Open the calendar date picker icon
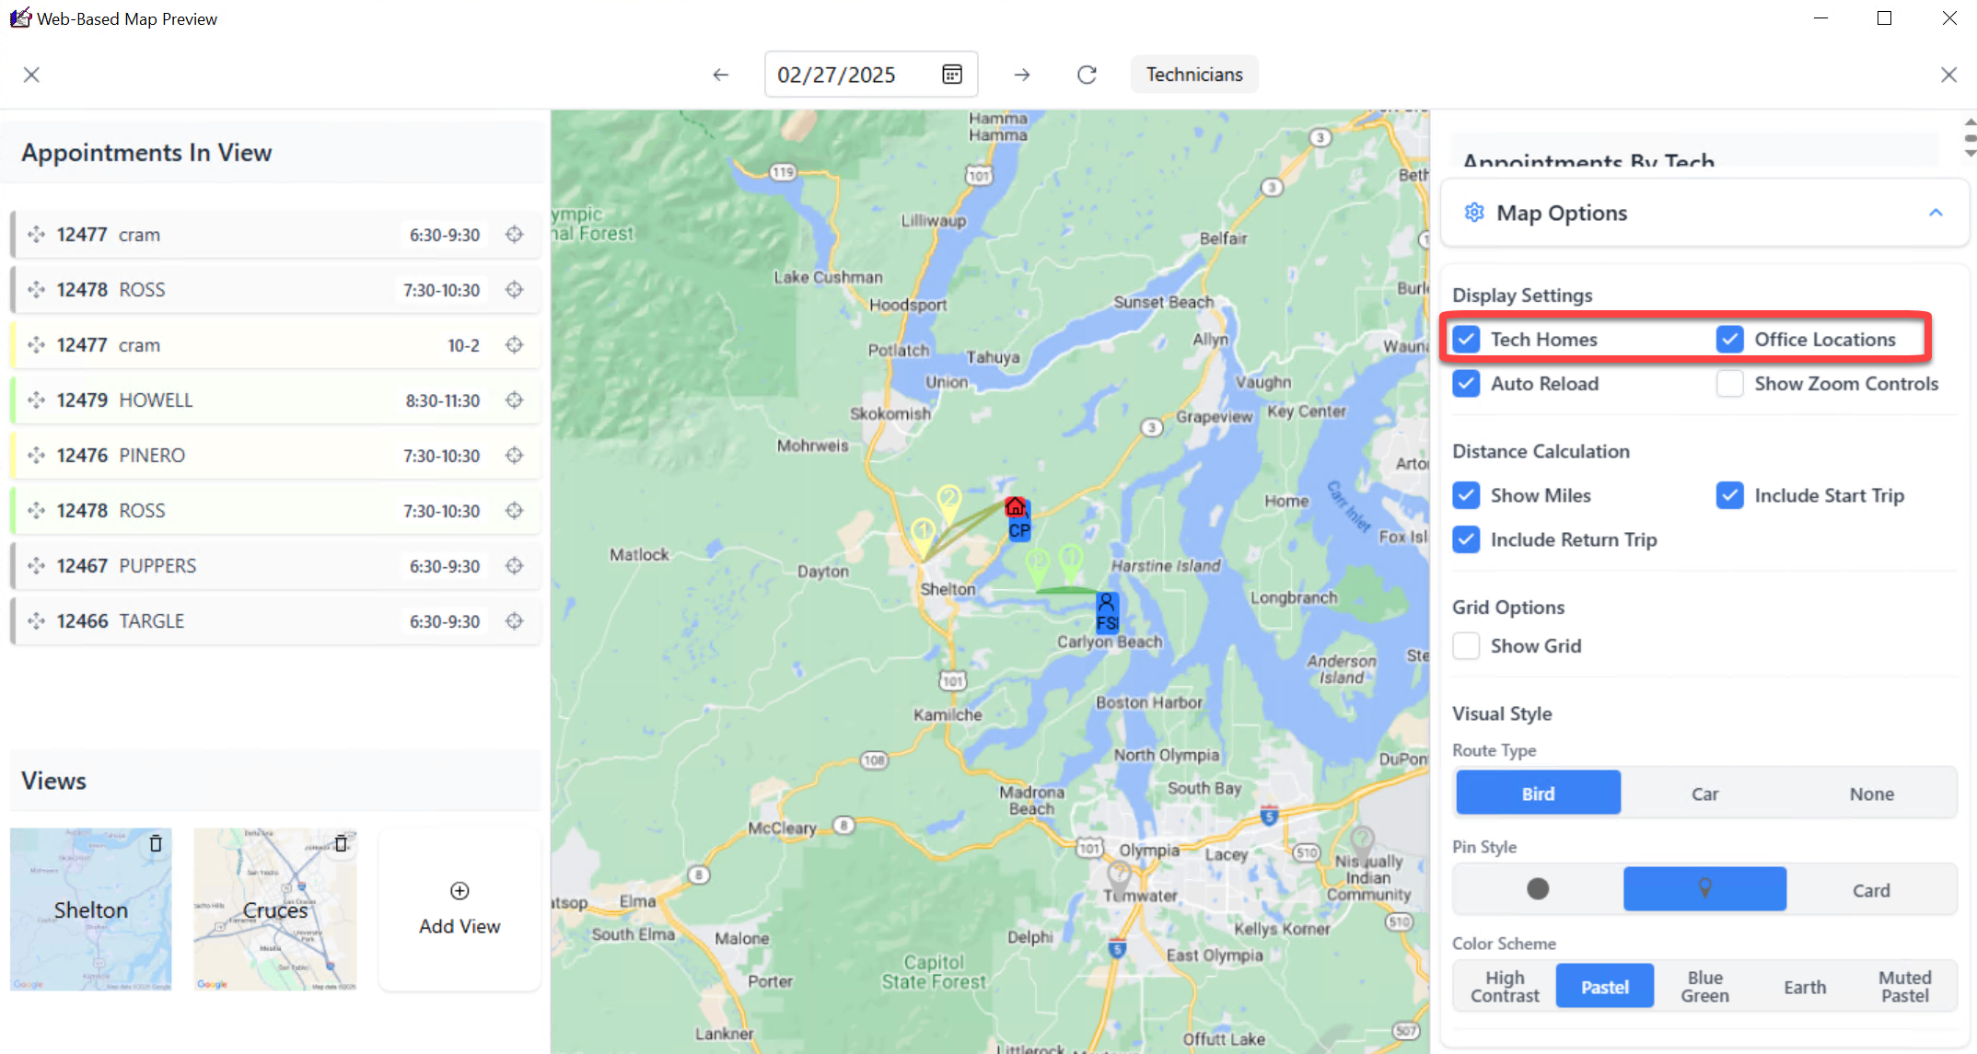1977x1054 pixels. point(952,75)
